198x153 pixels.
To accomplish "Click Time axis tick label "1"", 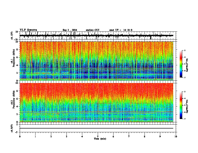I will point(35,136).
